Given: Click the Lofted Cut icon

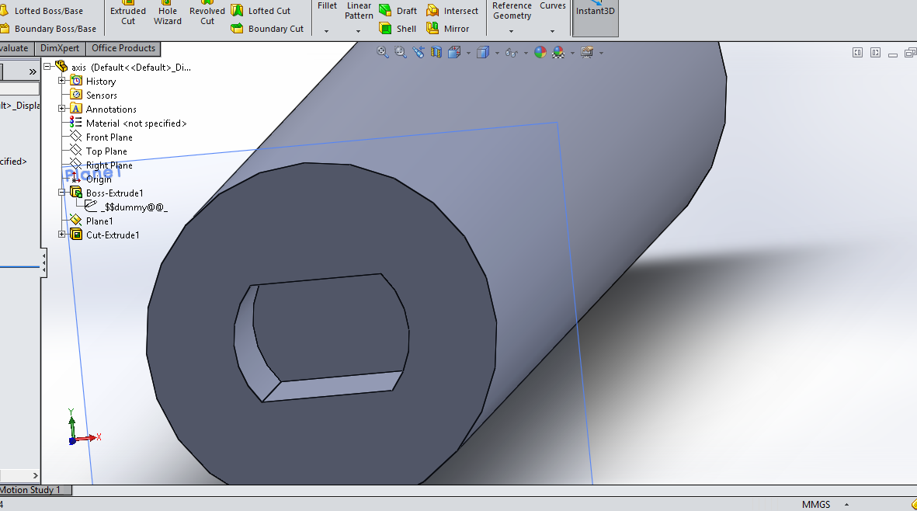Looking at the screenshot, I should [237, 11].
